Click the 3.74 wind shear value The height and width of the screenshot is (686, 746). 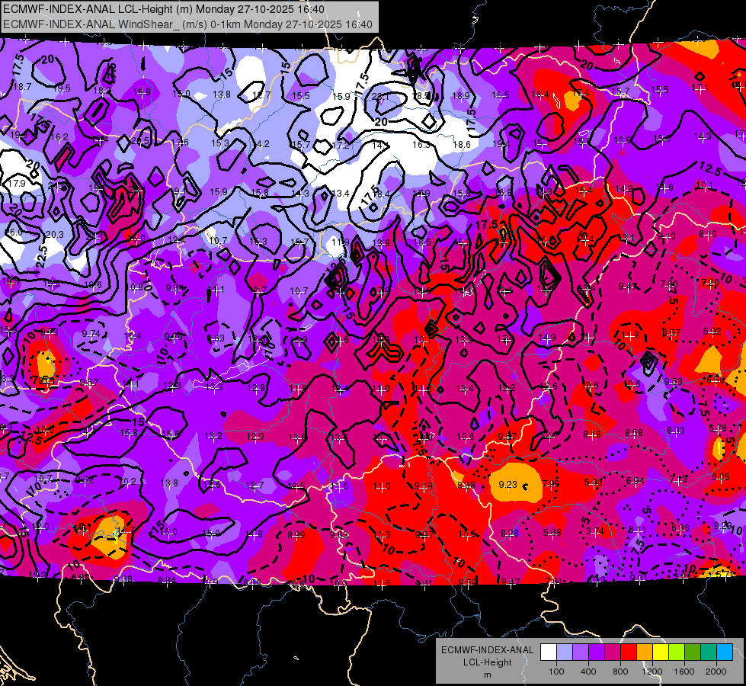coord(594,531)
